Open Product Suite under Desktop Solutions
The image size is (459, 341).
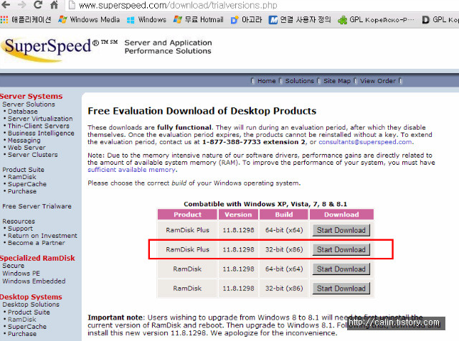click(29, 312)
